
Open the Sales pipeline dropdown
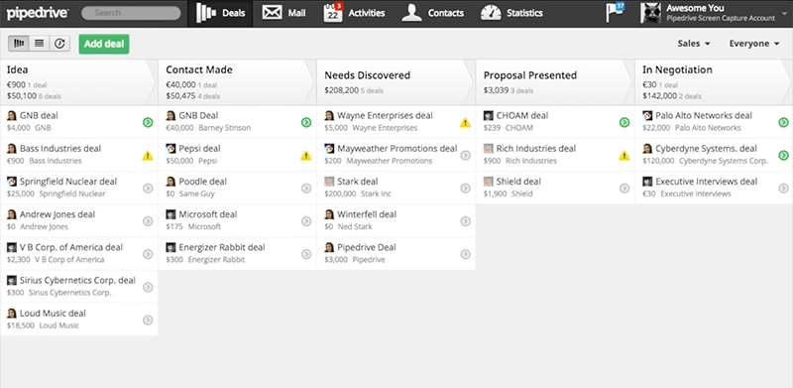coord(694,44)
